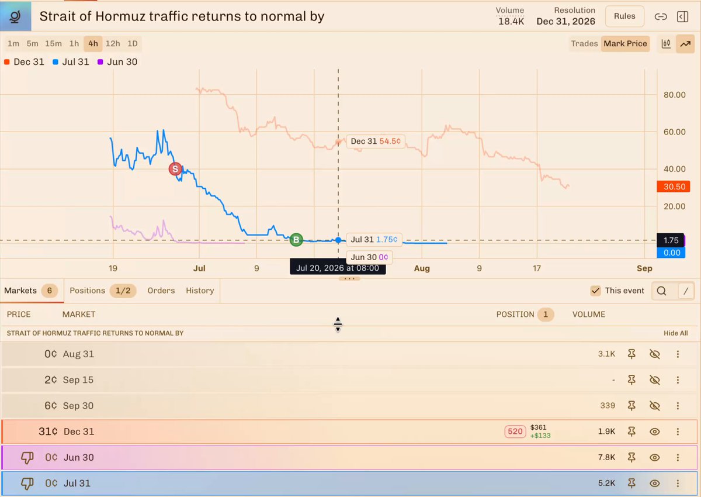Uncheck the This event checkbox

[x=595, y=291]
